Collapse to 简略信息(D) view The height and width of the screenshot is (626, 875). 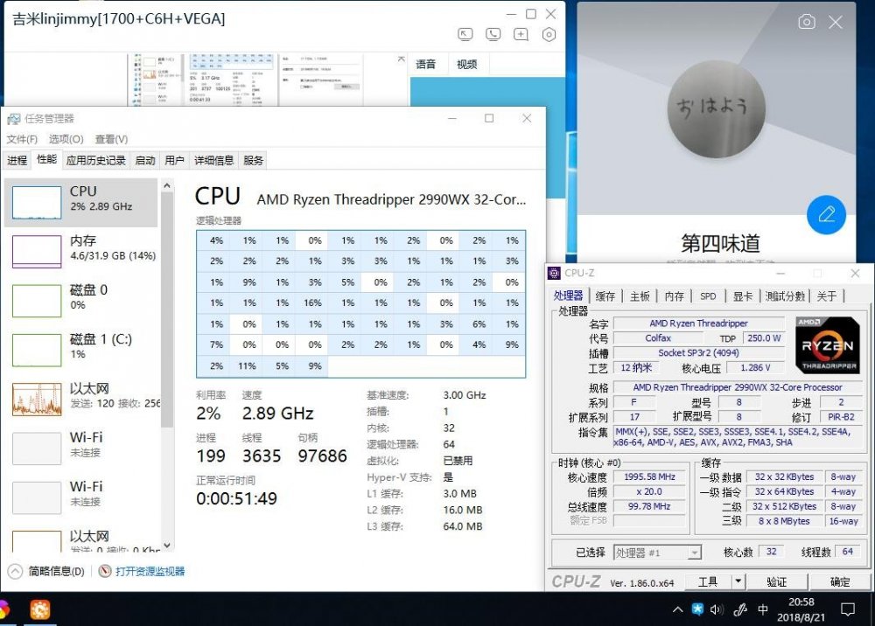[x=46, y=572]
